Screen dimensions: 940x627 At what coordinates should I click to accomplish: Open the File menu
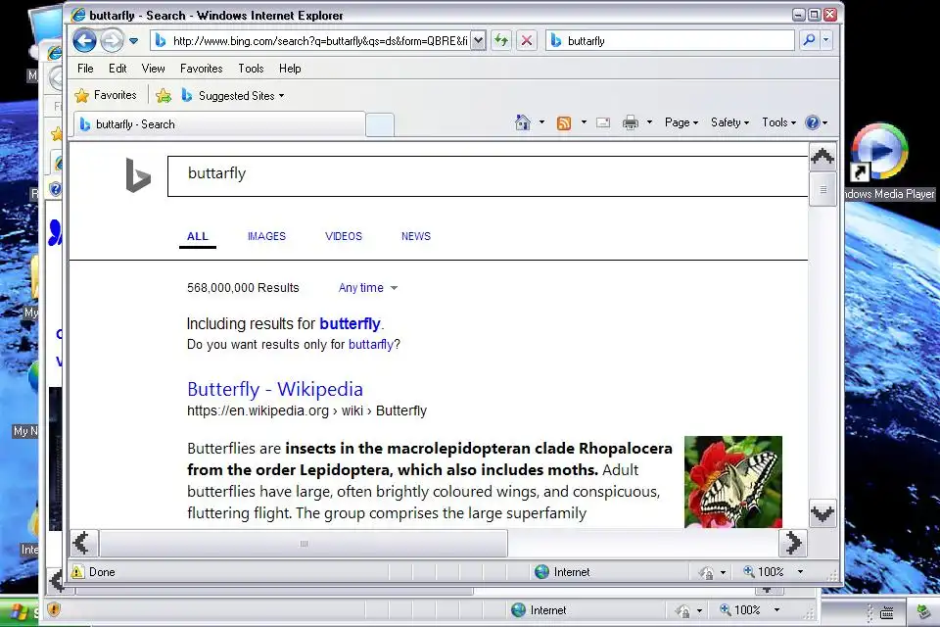coord(85,69)
